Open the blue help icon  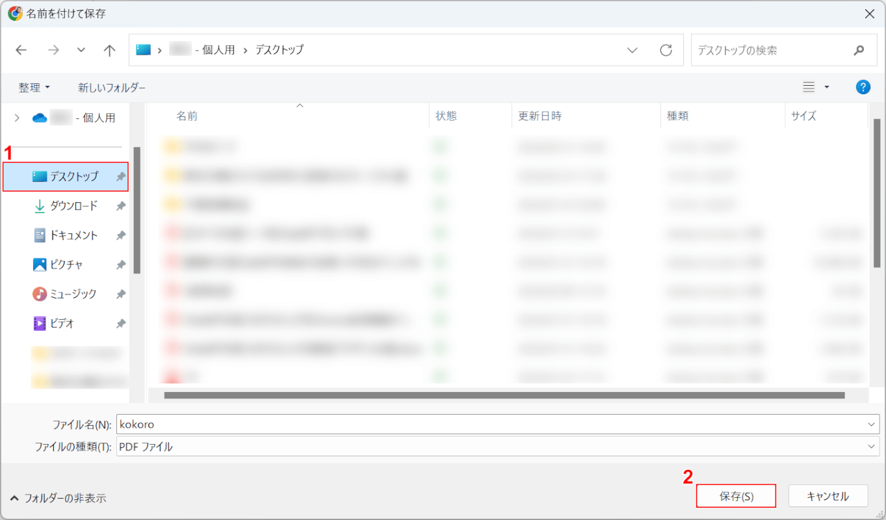click(x=863, y=87)
